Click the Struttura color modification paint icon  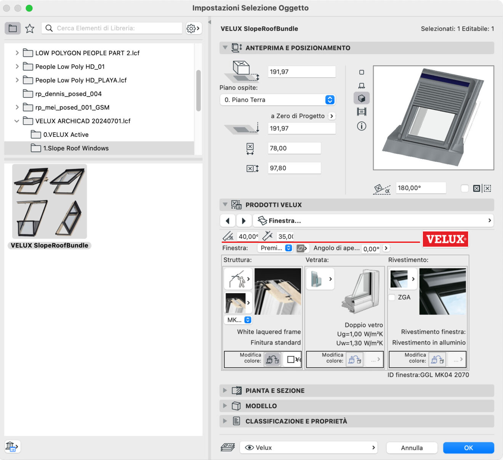272,359
